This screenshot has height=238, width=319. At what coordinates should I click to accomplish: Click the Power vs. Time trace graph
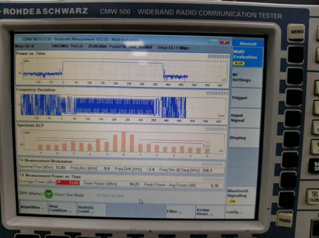(x=125, y=70)
